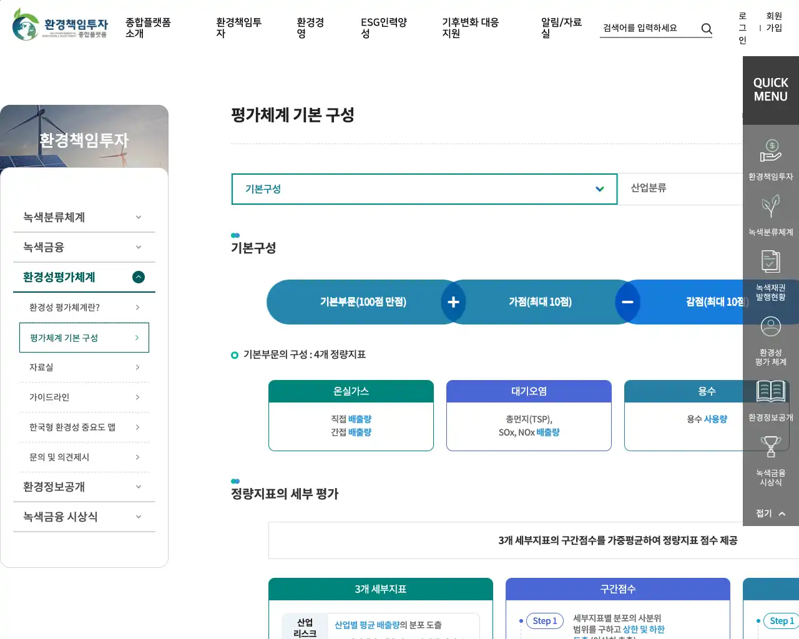Open ESG인력양성 top menu
Image resolution: width=799 pixels, height=639 pixels.
click(x=383, y=27)
